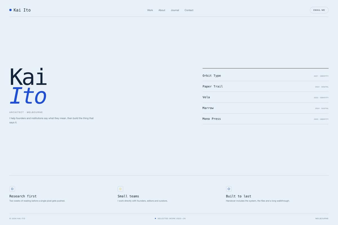Click the "2023 · IDENTITY" label
The image size is (338, 225).
coord(321,98)
